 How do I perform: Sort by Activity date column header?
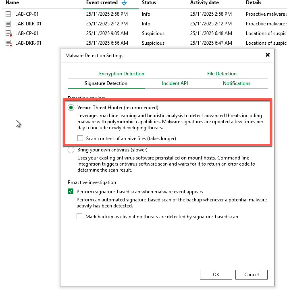(205, 3)
